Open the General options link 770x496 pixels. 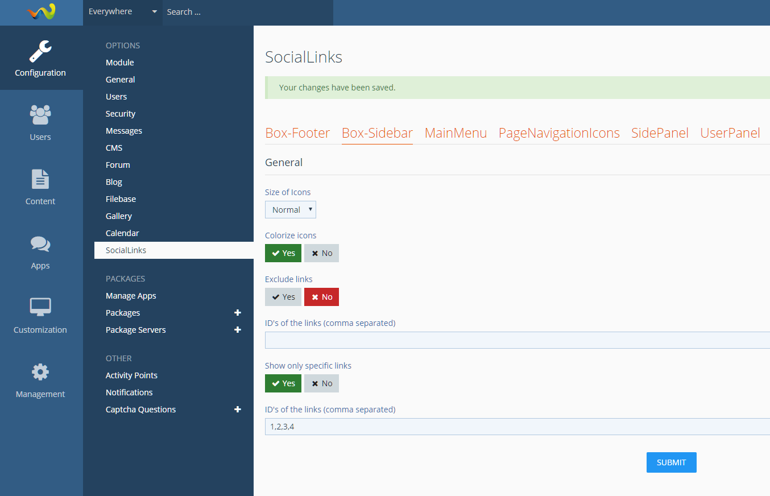121,80
